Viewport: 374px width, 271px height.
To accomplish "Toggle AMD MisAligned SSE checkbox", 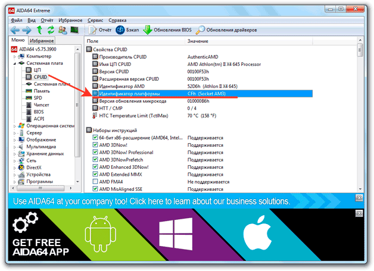I will (95, 189).
